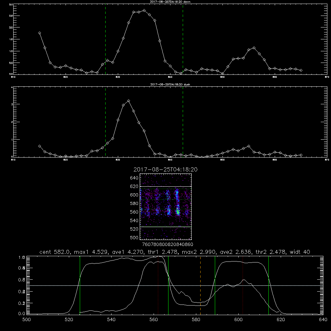Click the '520' y-axis label beside the spectrogram
Image resolution: width=331 pixels, height=331 pixels.
(134, 229)
